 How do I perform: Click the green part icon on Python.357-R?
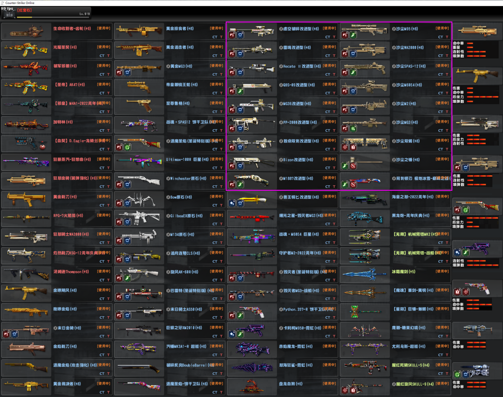[240, 315]
